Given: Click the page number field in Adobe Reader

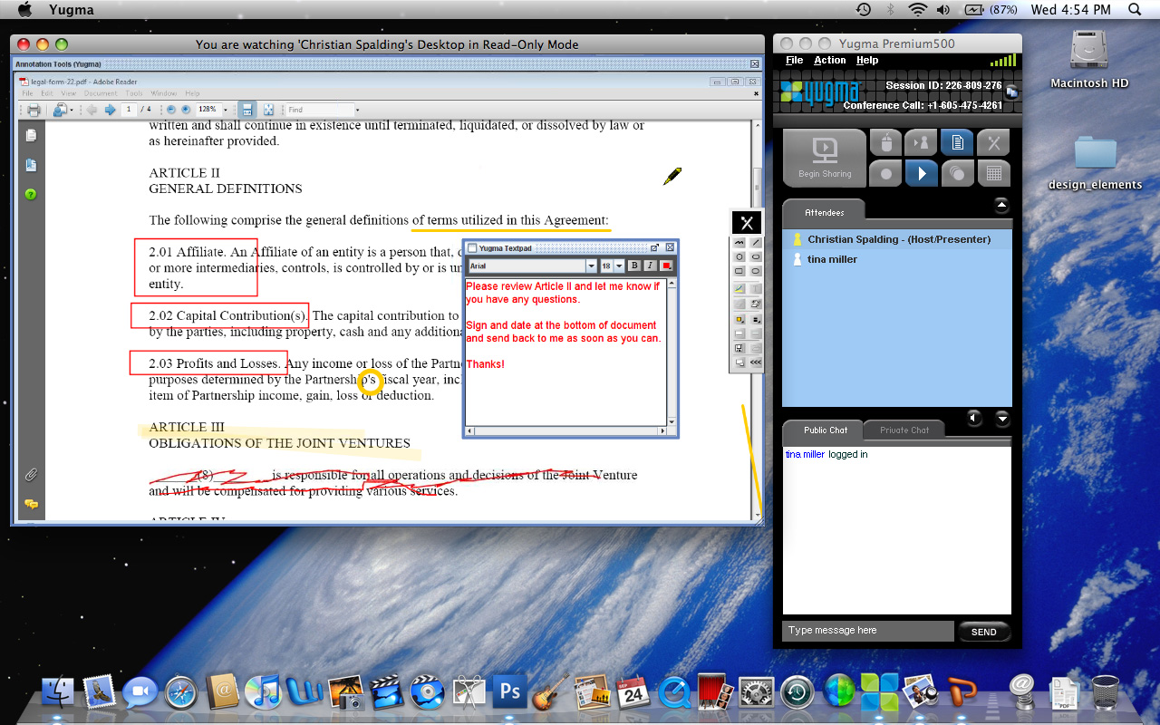Looking at the screenshot, I should 129,110.
